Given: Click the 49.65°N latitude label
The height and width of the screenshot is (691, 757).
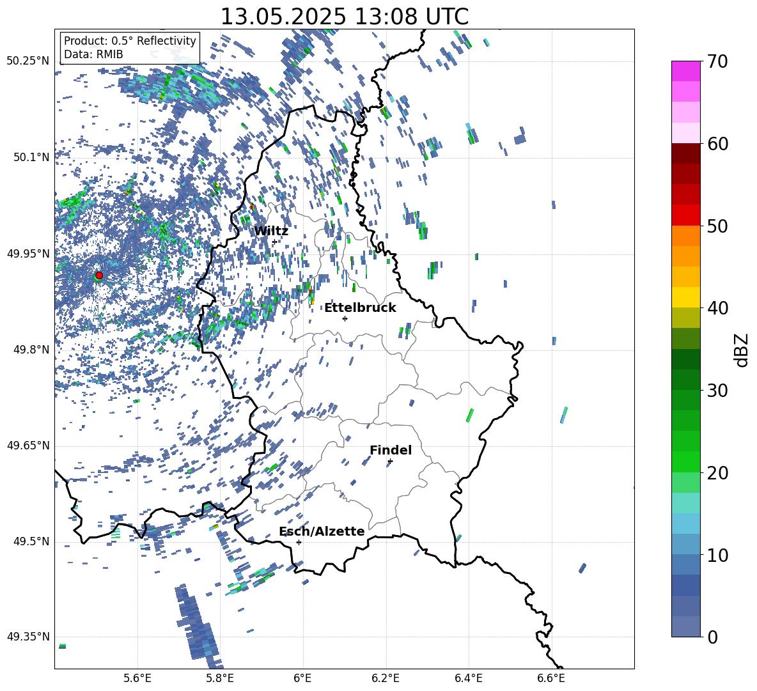Looking at the screenshot, I should (x=28, y=446).
